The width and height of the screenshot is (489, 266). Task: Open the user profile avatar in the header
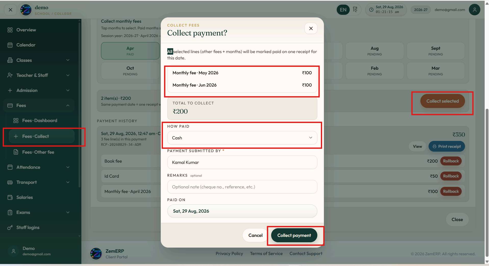click(x=474, y=10)
